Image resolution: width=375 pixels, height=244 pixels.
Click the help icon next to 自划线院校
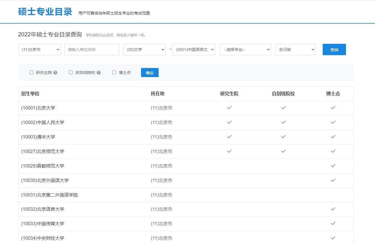click(99, 73)
